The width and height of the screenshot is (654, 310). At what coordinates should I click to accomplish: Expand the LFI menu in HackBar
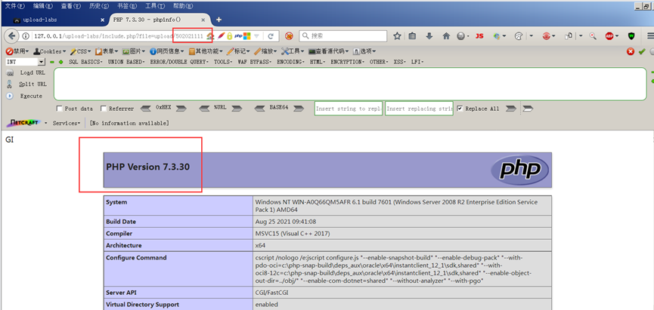click(x=417, y=62)
